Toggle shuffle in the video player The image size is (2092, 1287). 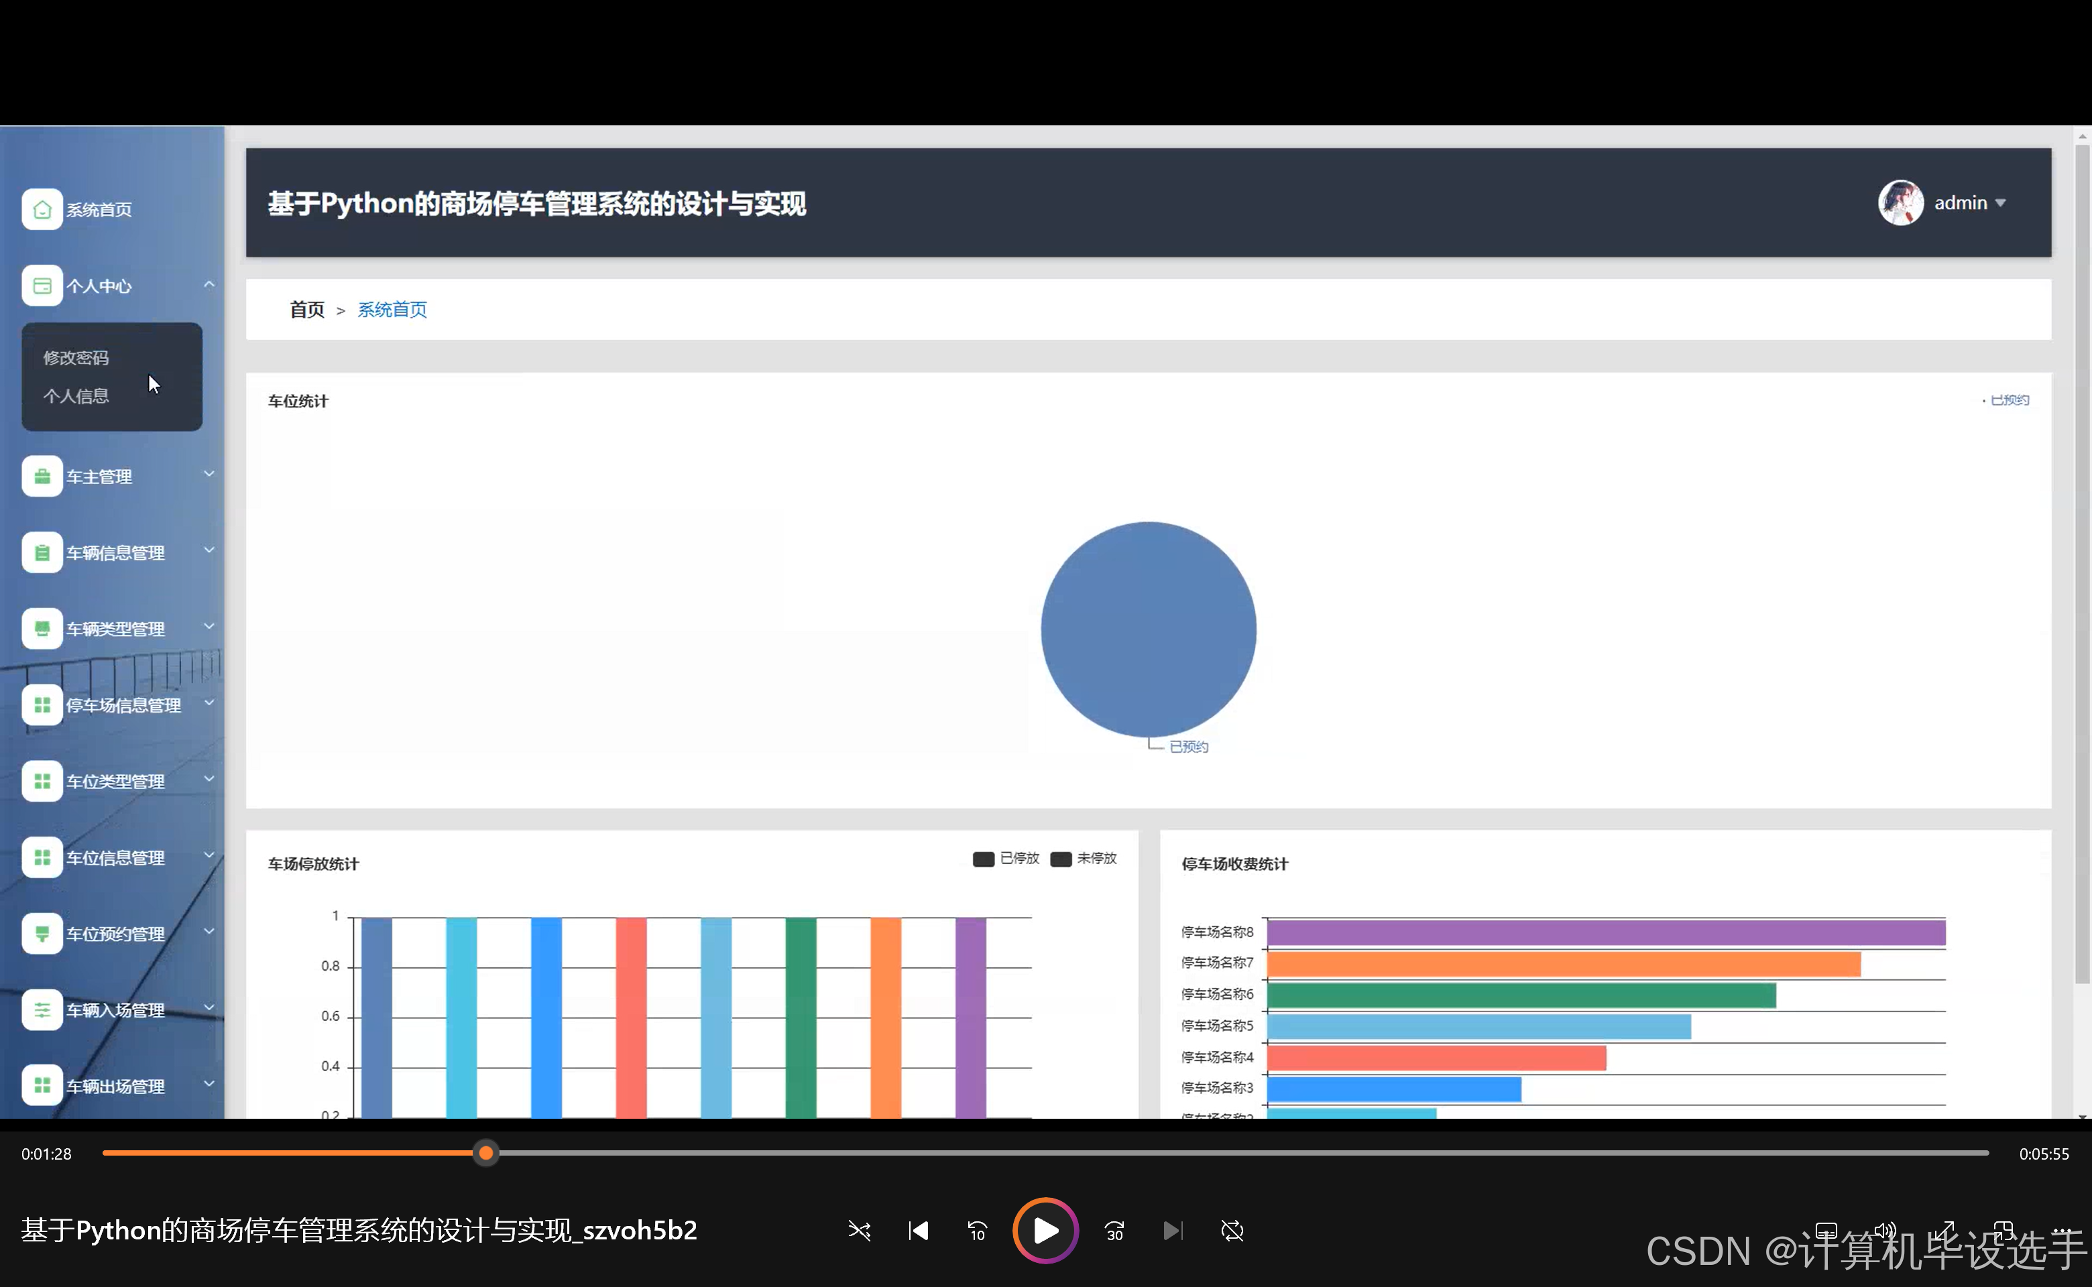coord(859,1231)
